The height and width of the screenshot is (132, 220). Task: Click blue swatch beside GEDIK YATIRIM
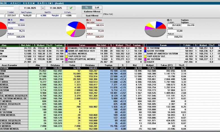click(145, 51)
